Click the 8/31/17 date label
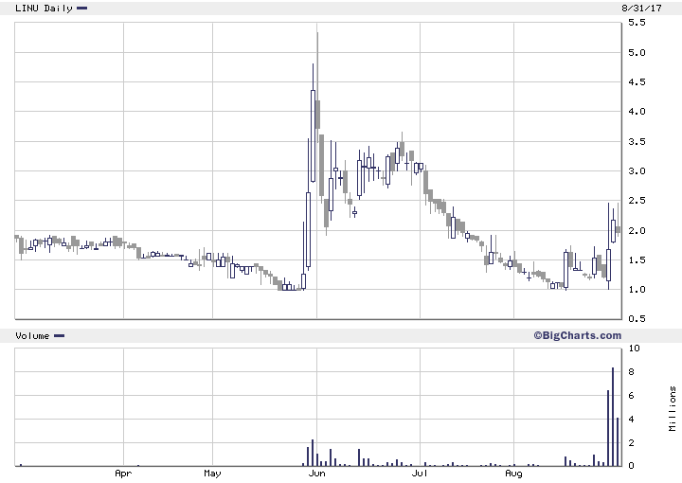The height and width of the screenshot is (483, 682). (641, 9)
